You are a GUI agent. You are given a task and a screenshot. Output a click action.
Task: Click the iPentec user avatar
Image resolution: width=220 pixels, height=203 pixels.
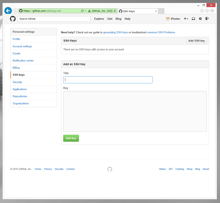point(168,19)
